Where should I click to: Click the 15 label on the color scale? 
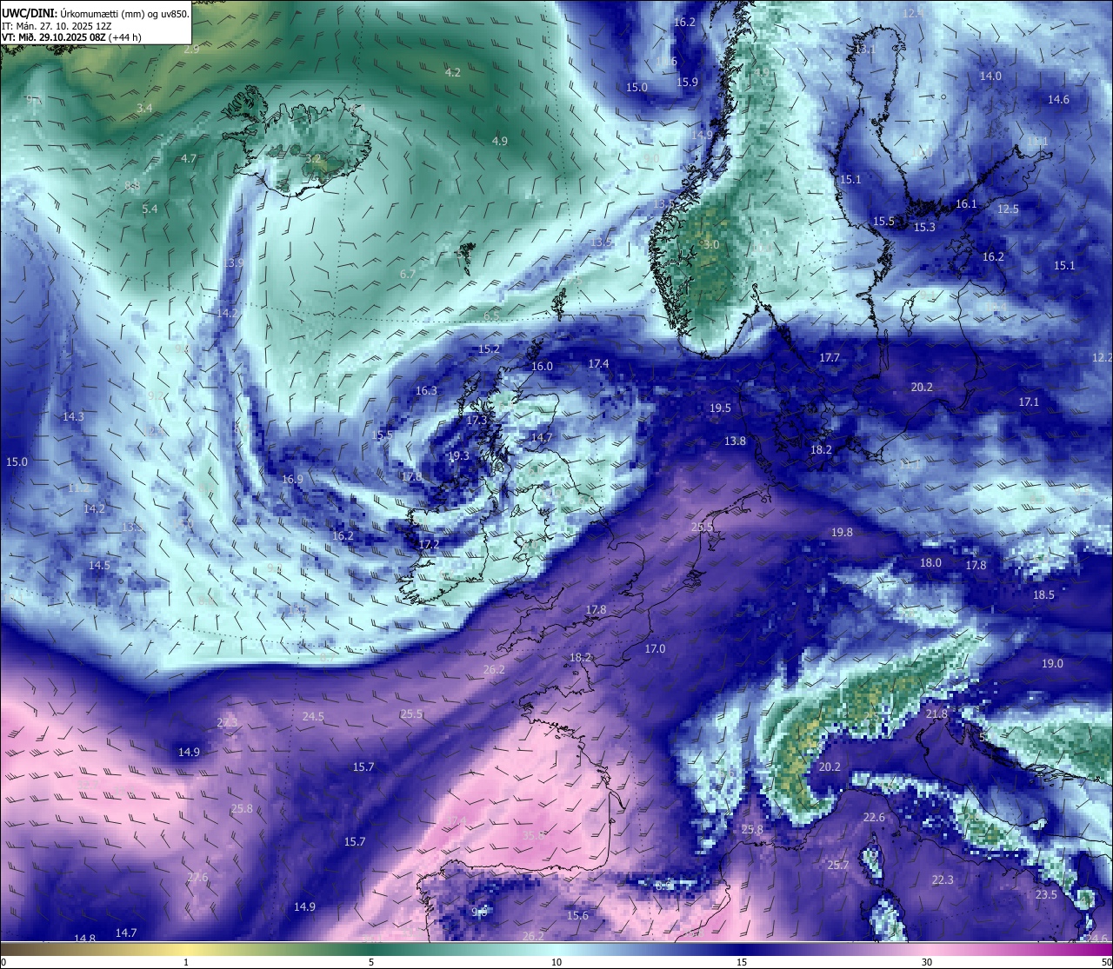pos(742,962)
